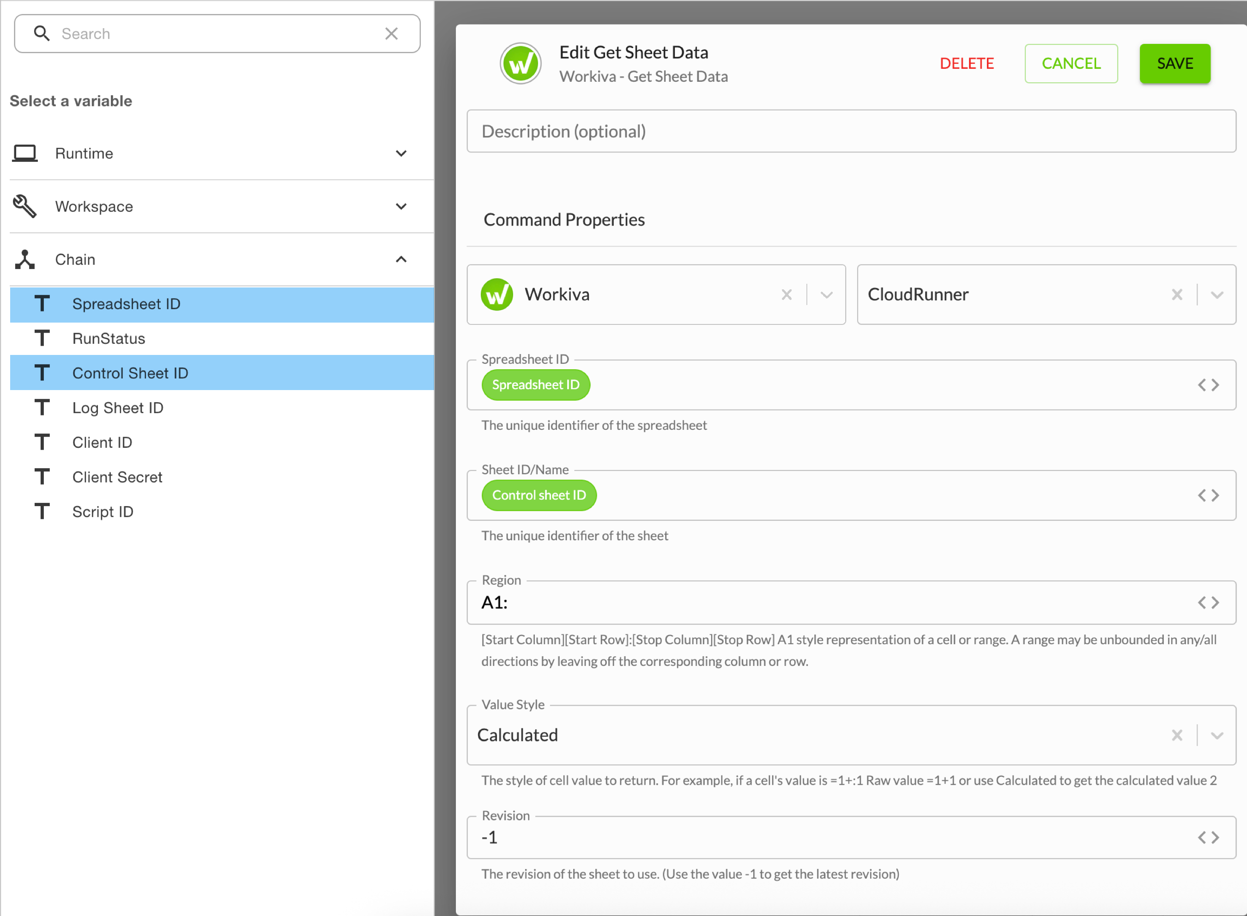Toggle code view for the Revision field

[1208, 838]
